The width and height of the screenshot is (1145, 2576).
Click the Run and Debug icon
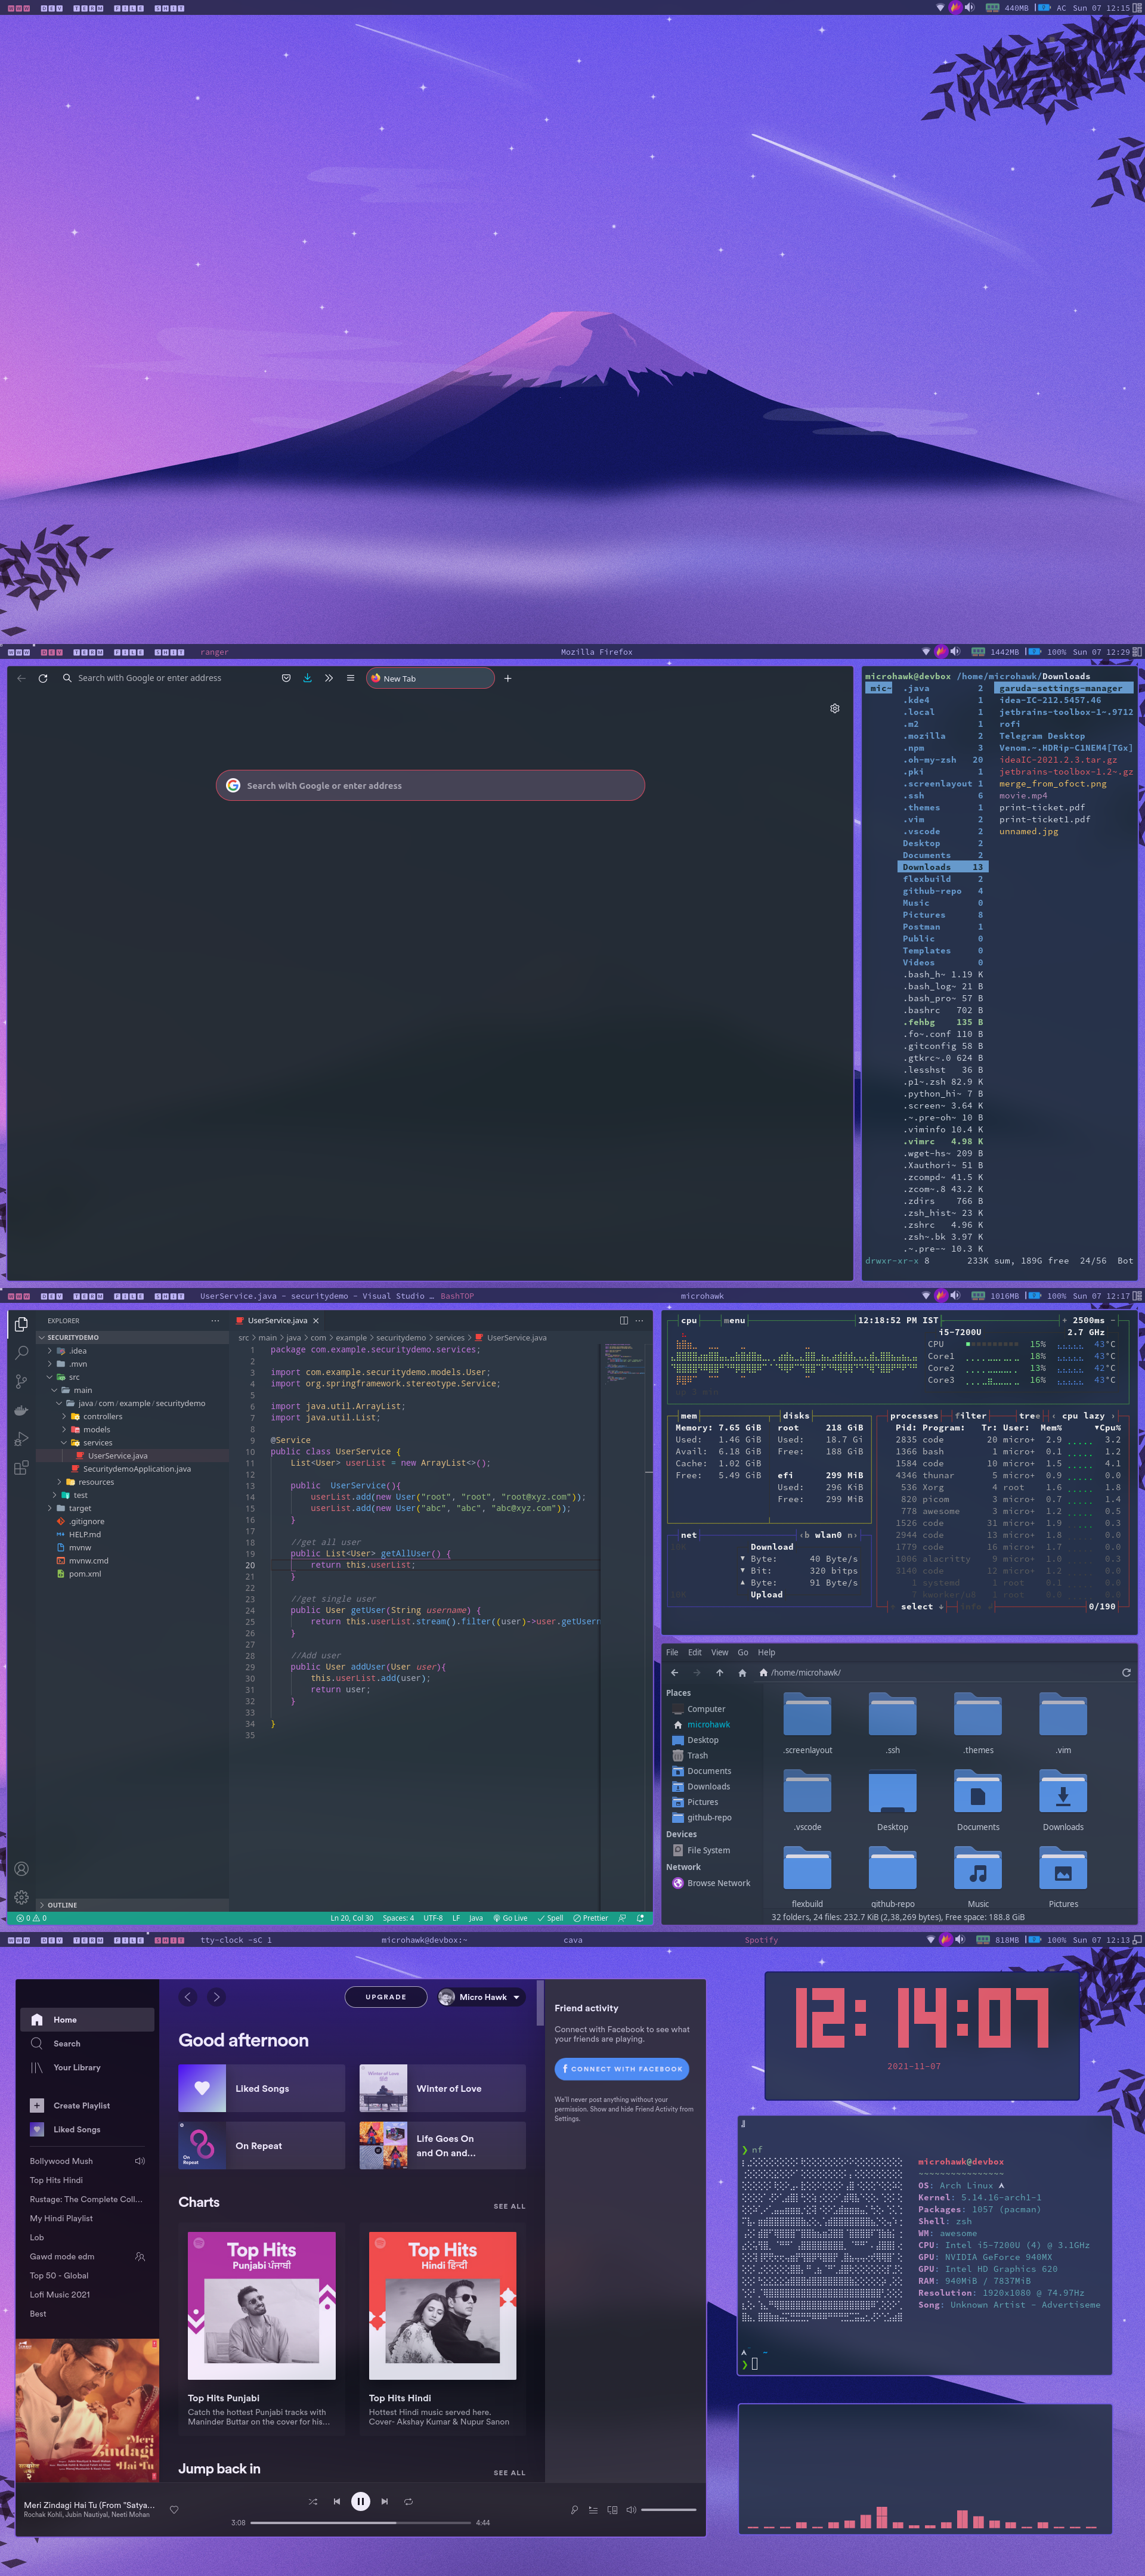[21, 1439]
